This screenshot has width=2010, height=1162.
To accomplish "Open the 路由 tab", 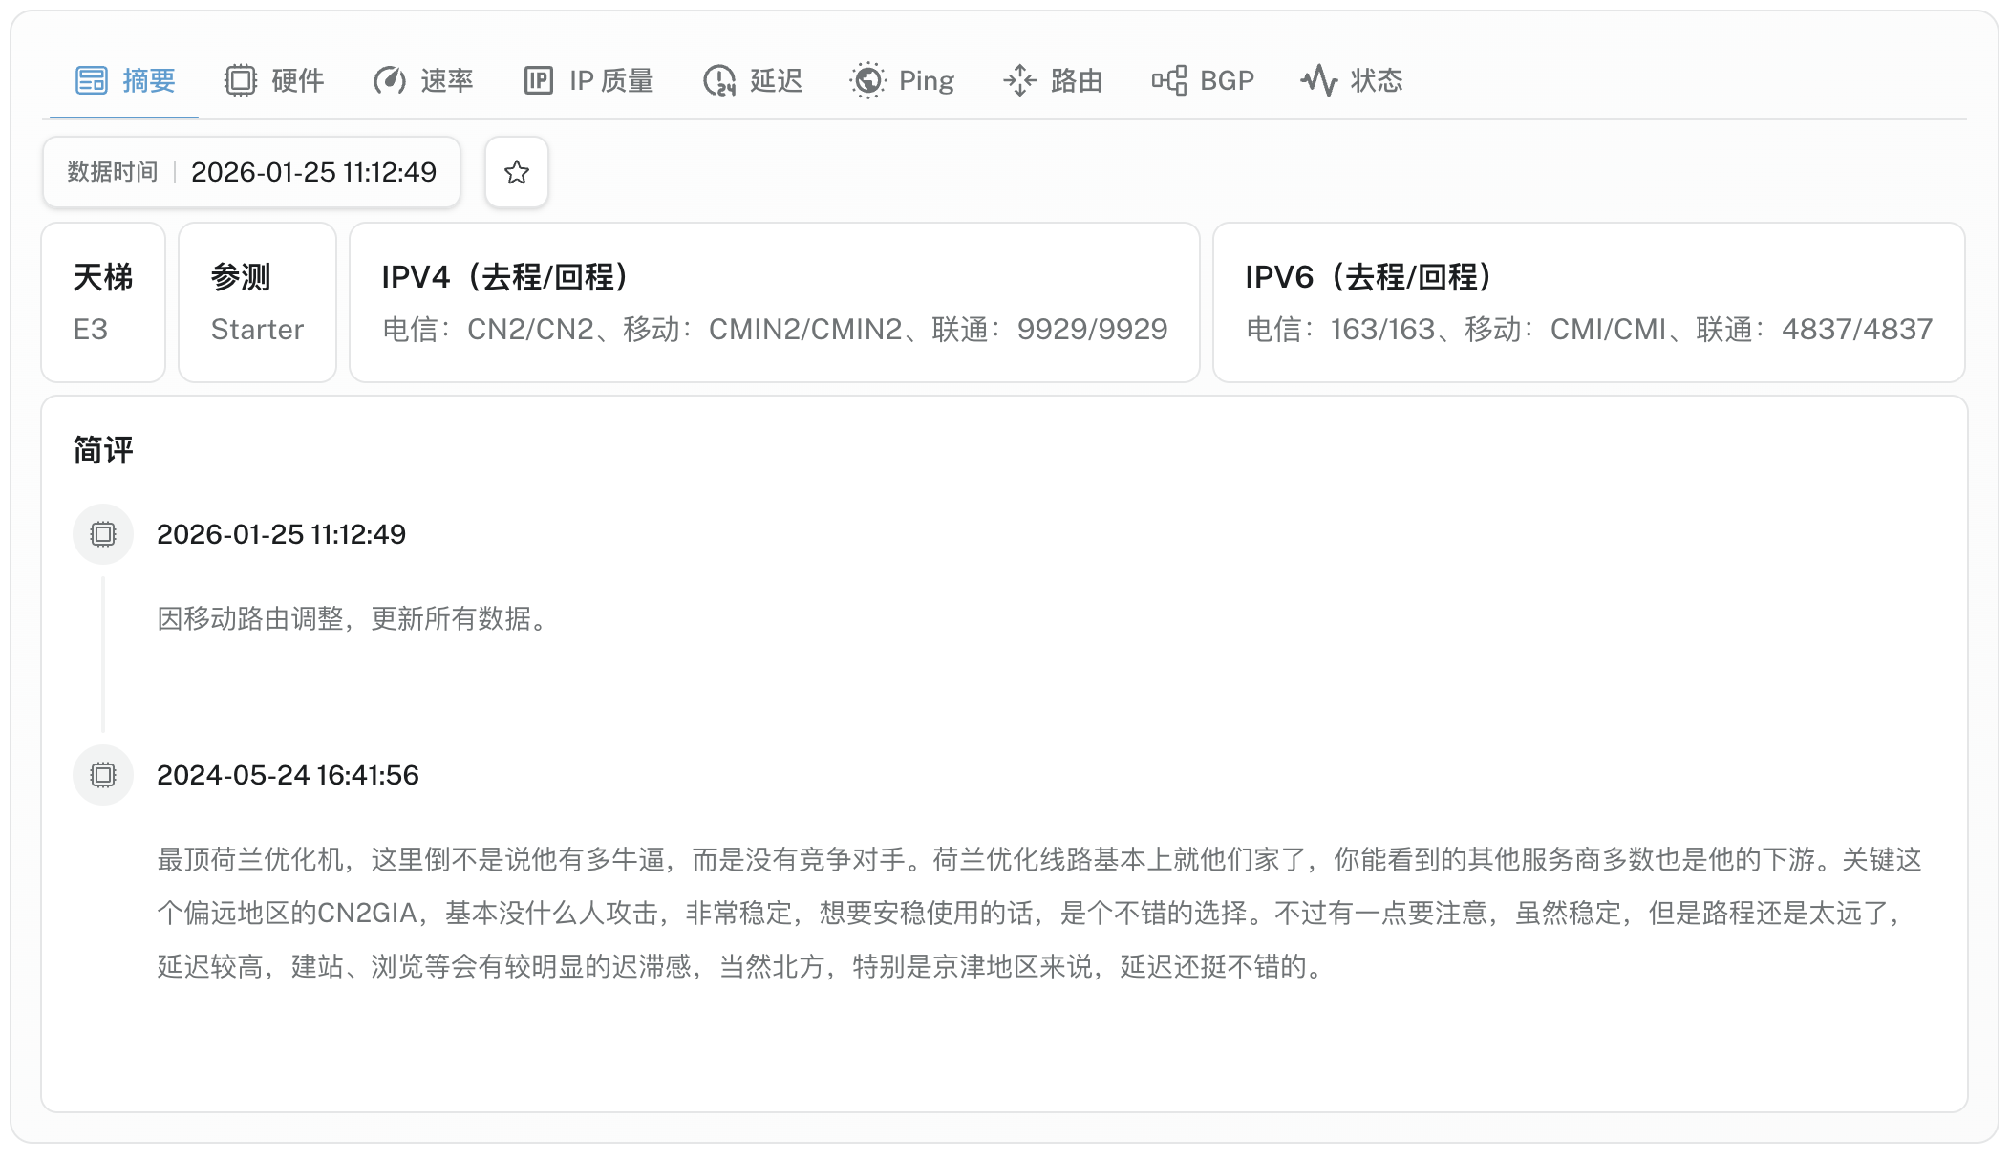I will click(x=1077, y=80).
